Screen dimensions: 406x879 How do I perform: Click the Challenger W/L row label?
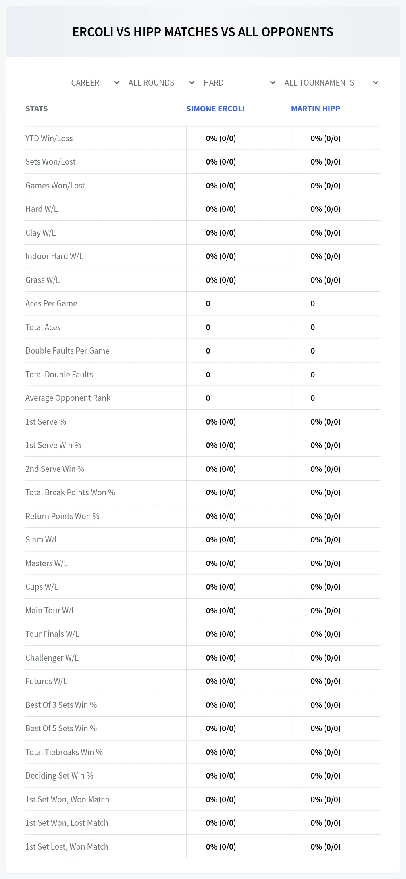pyautogui.click(x=52, y=658)
